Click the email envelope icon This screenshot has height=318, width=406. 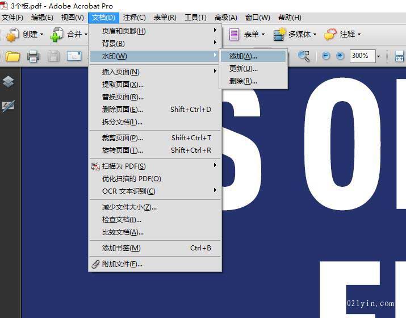74,56
